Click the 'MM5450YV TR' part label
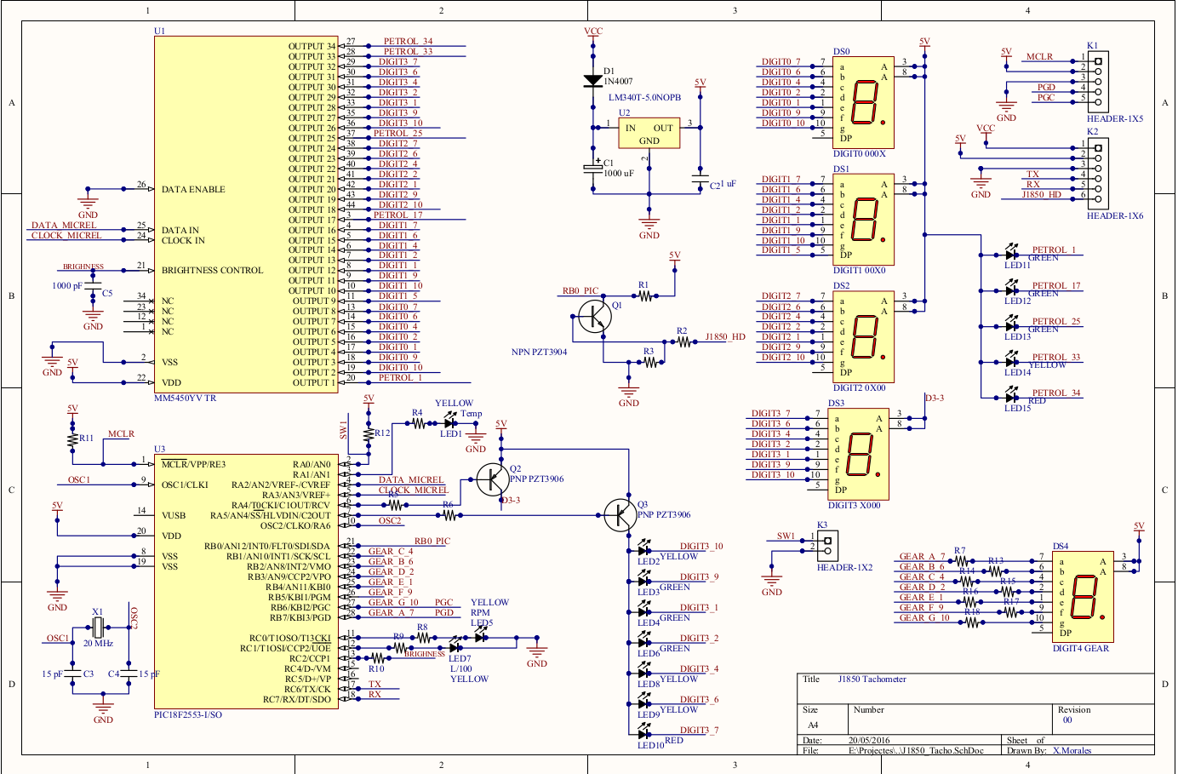This screenshot has width=1178, height=774. [x=185, y=398]
